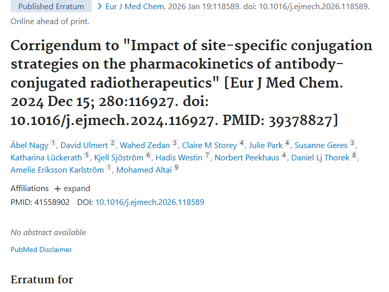This screenshot has width=389, height=292.
Task: Select author Norbert Peekhaus
Action: 247,157
